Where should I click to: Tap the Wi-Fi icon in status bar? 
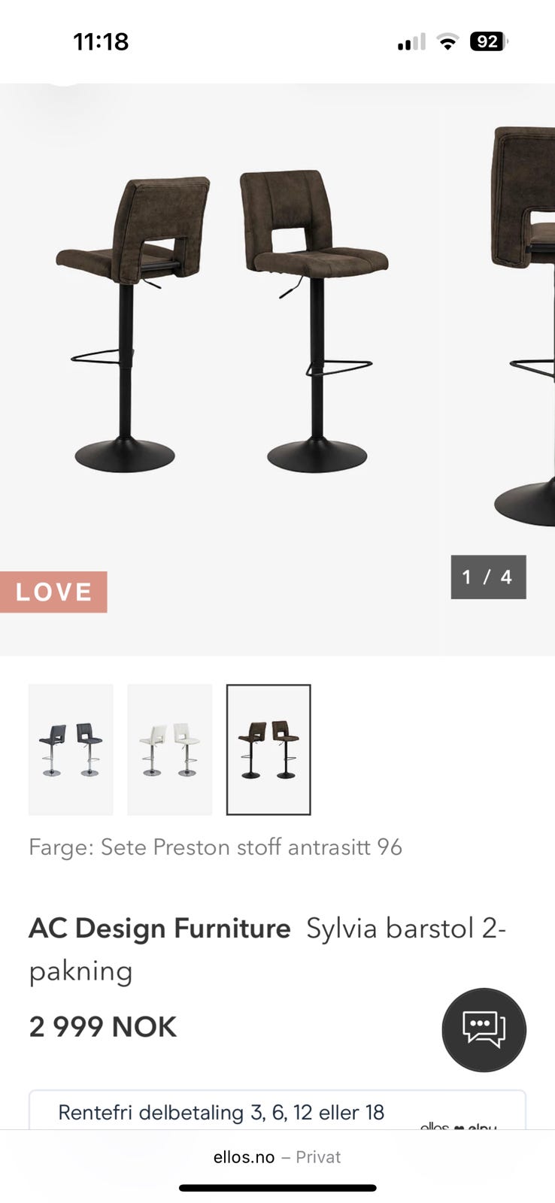click(447, 42)
